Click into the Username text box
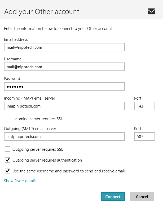The image size is (163, 205). tap(64, 67)
